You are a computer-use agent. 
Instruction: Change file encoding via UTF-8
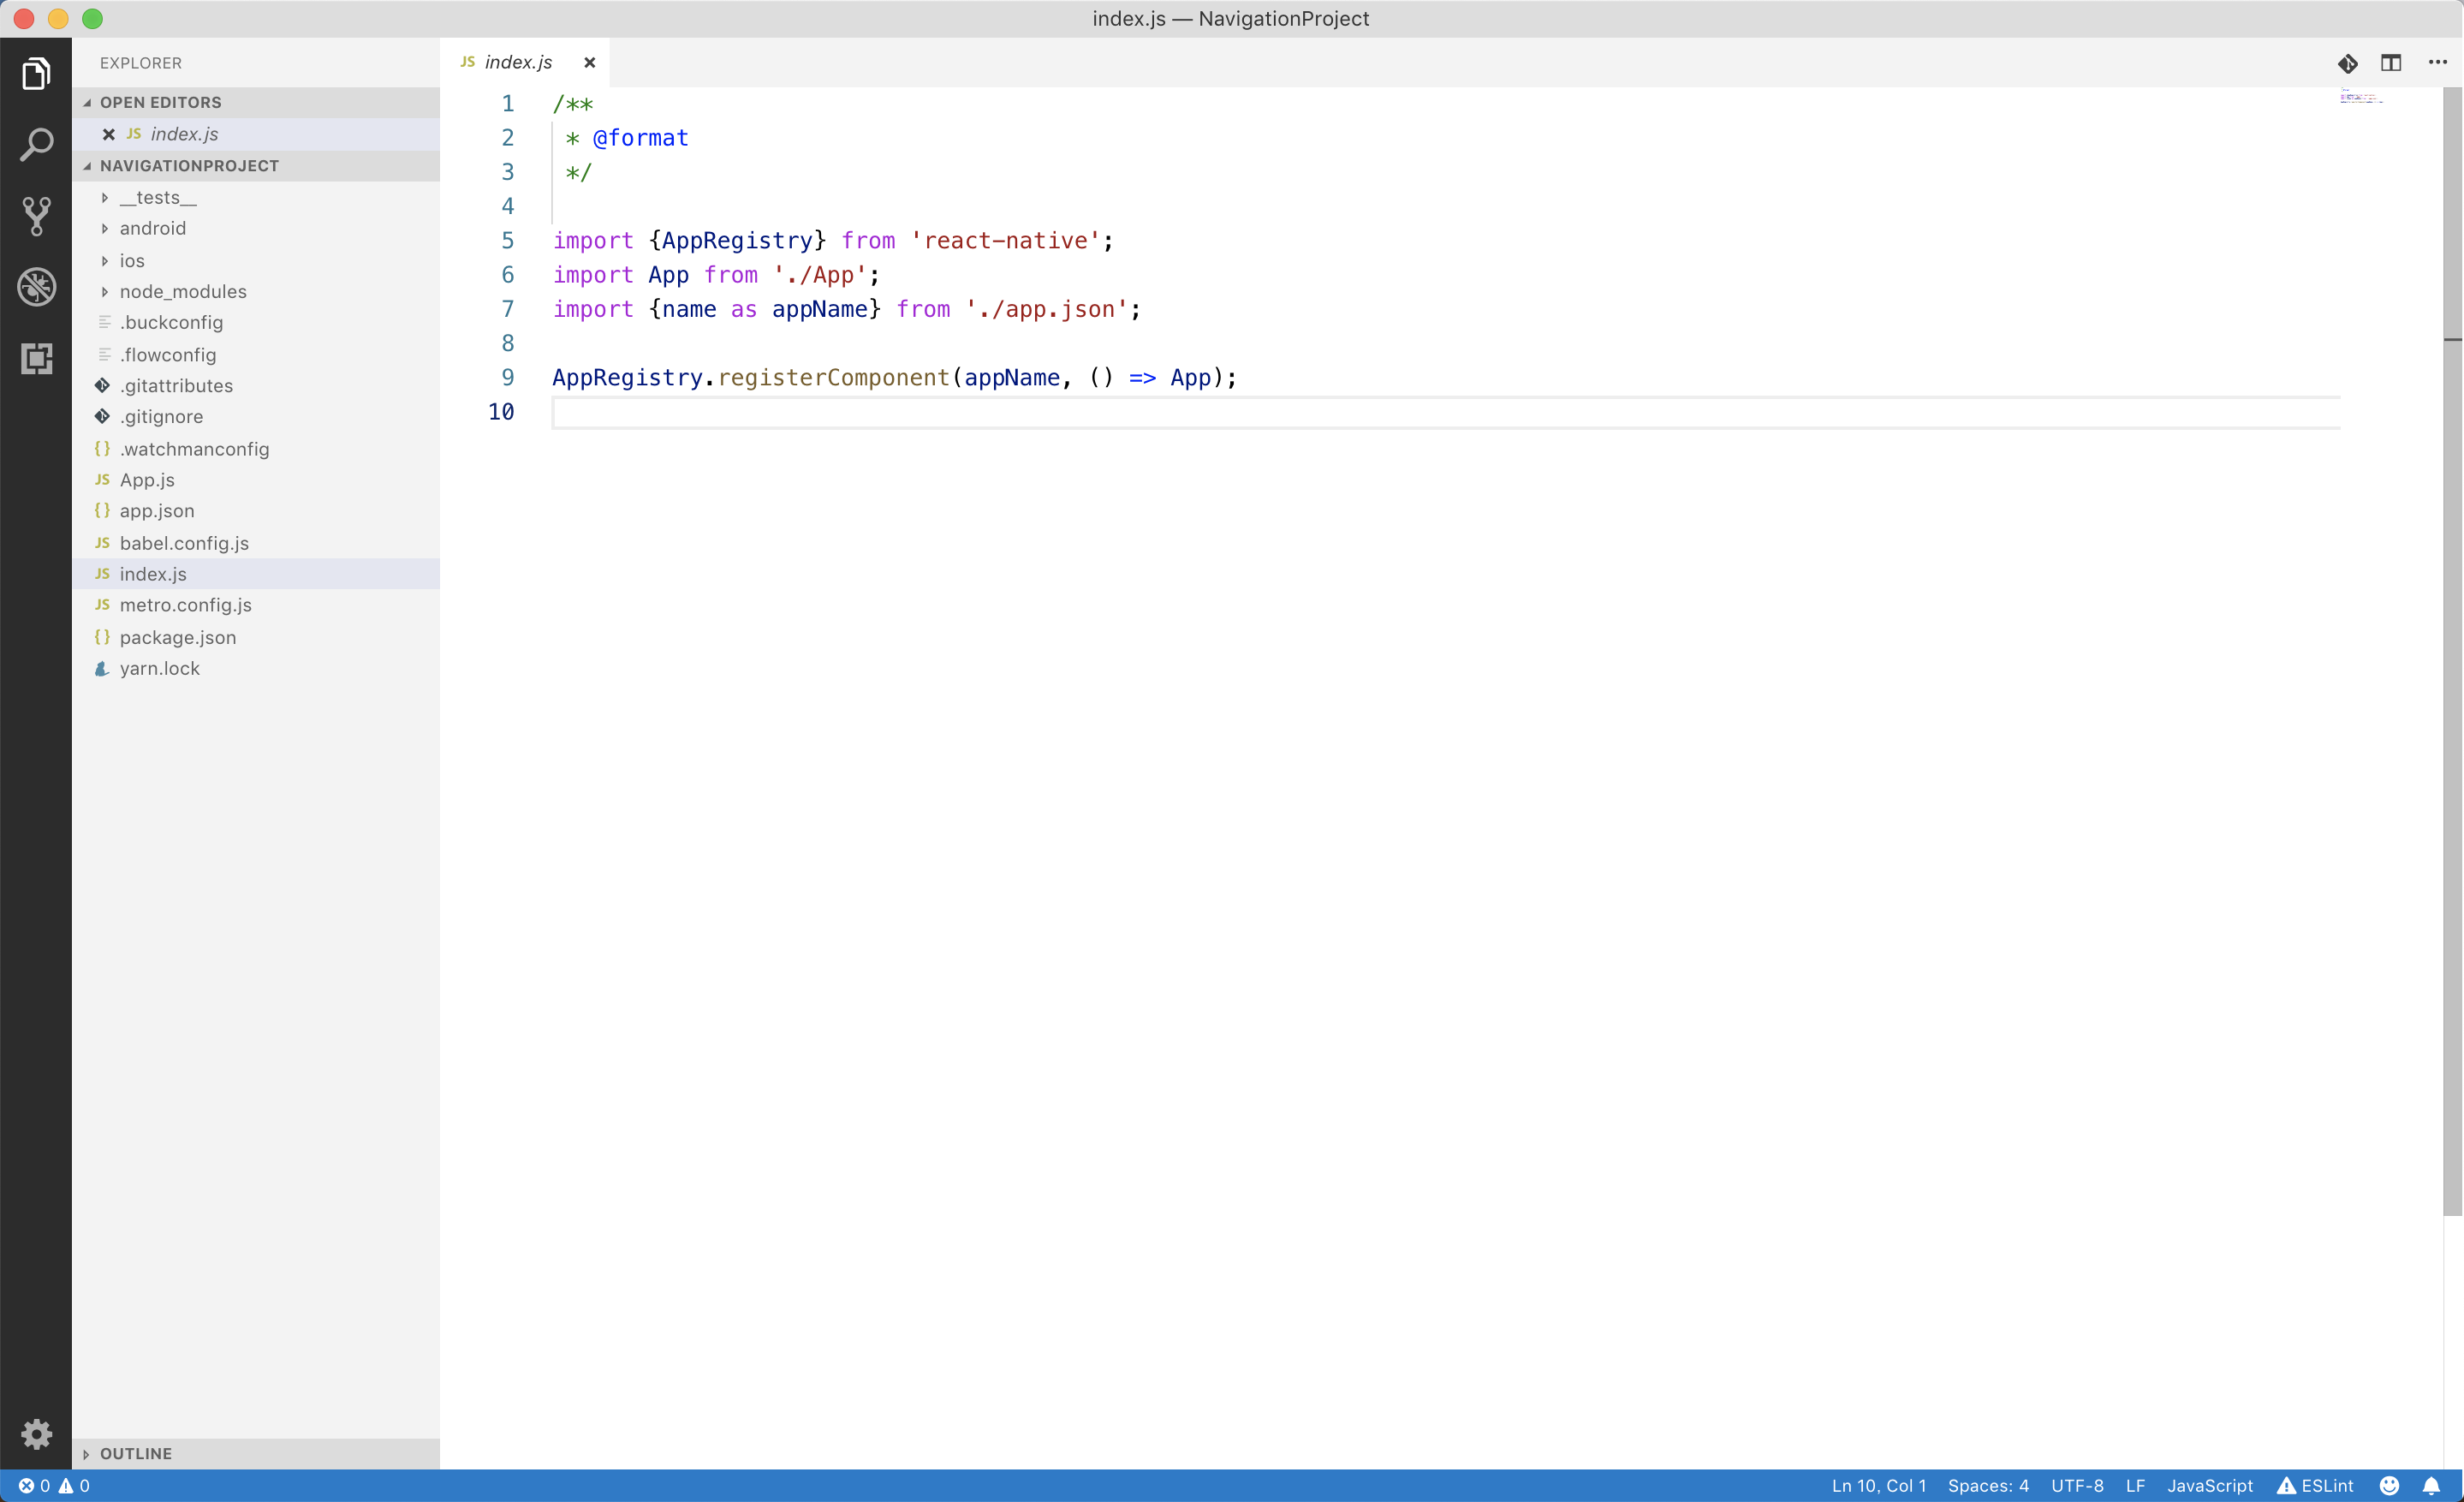[2077, 1485]
